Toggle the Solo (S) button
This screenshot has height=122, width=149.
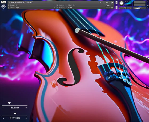tap(116, 3)
